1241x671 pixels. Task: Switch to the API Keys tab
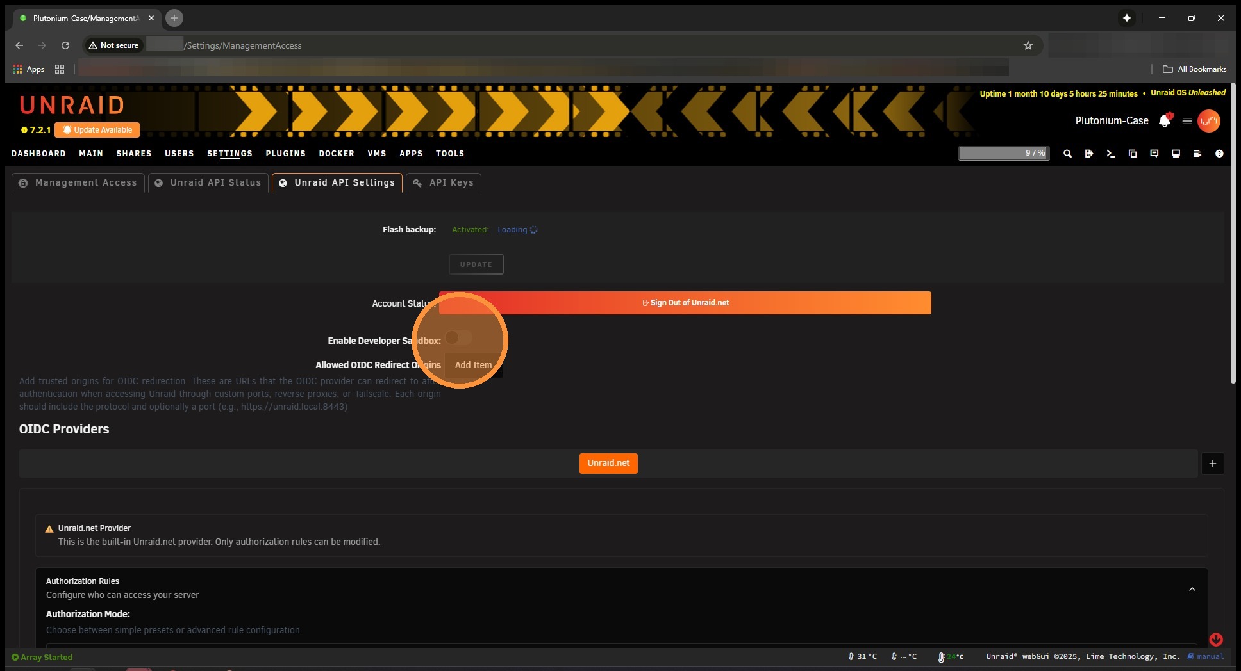click(x=444, y=183)
